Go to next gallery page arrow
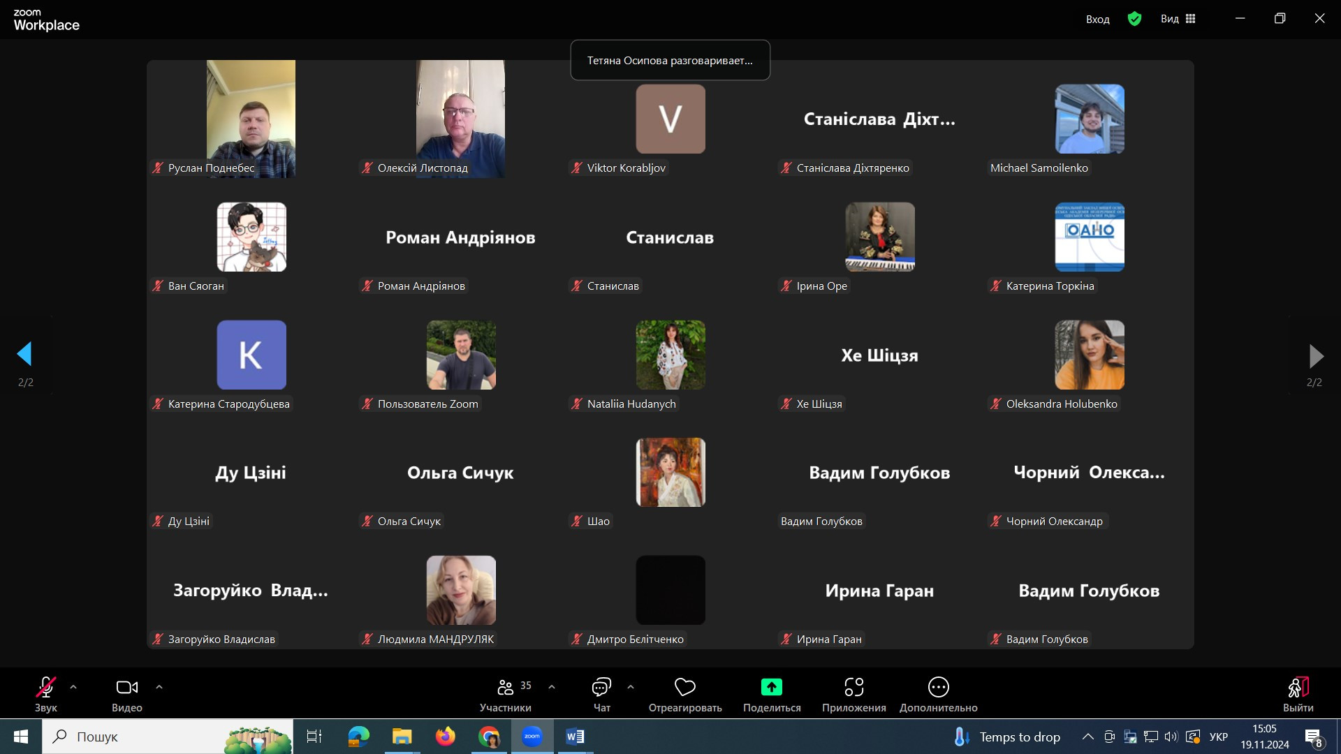 coord(1315,356)
